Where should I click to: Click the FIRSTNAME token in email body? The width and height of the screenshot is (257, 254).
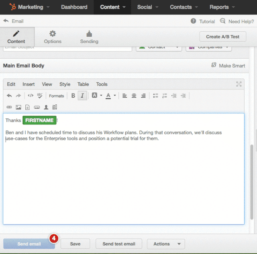(39, 120)
